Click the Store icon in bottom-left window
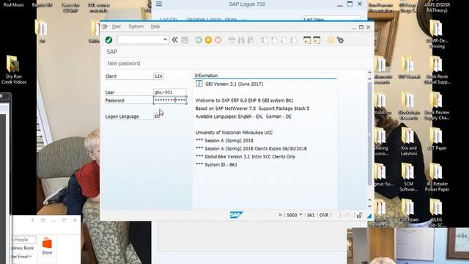Image resolution: width=469 pixels, height=264 pixels. coord(47,246)
